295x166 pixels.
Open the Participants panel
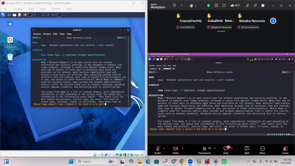(x=204, y=150)
